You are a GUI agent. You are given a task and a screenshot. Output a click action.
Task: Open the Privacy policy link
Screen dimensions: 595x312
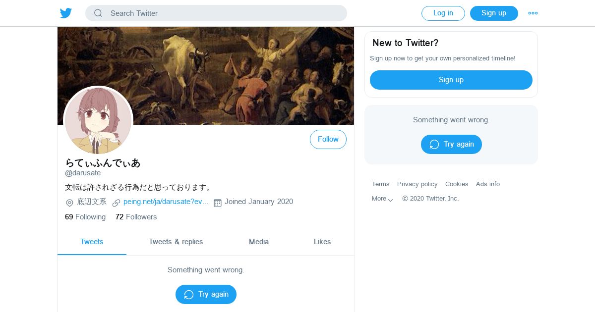pyautogui.click(x=417, y=184)
